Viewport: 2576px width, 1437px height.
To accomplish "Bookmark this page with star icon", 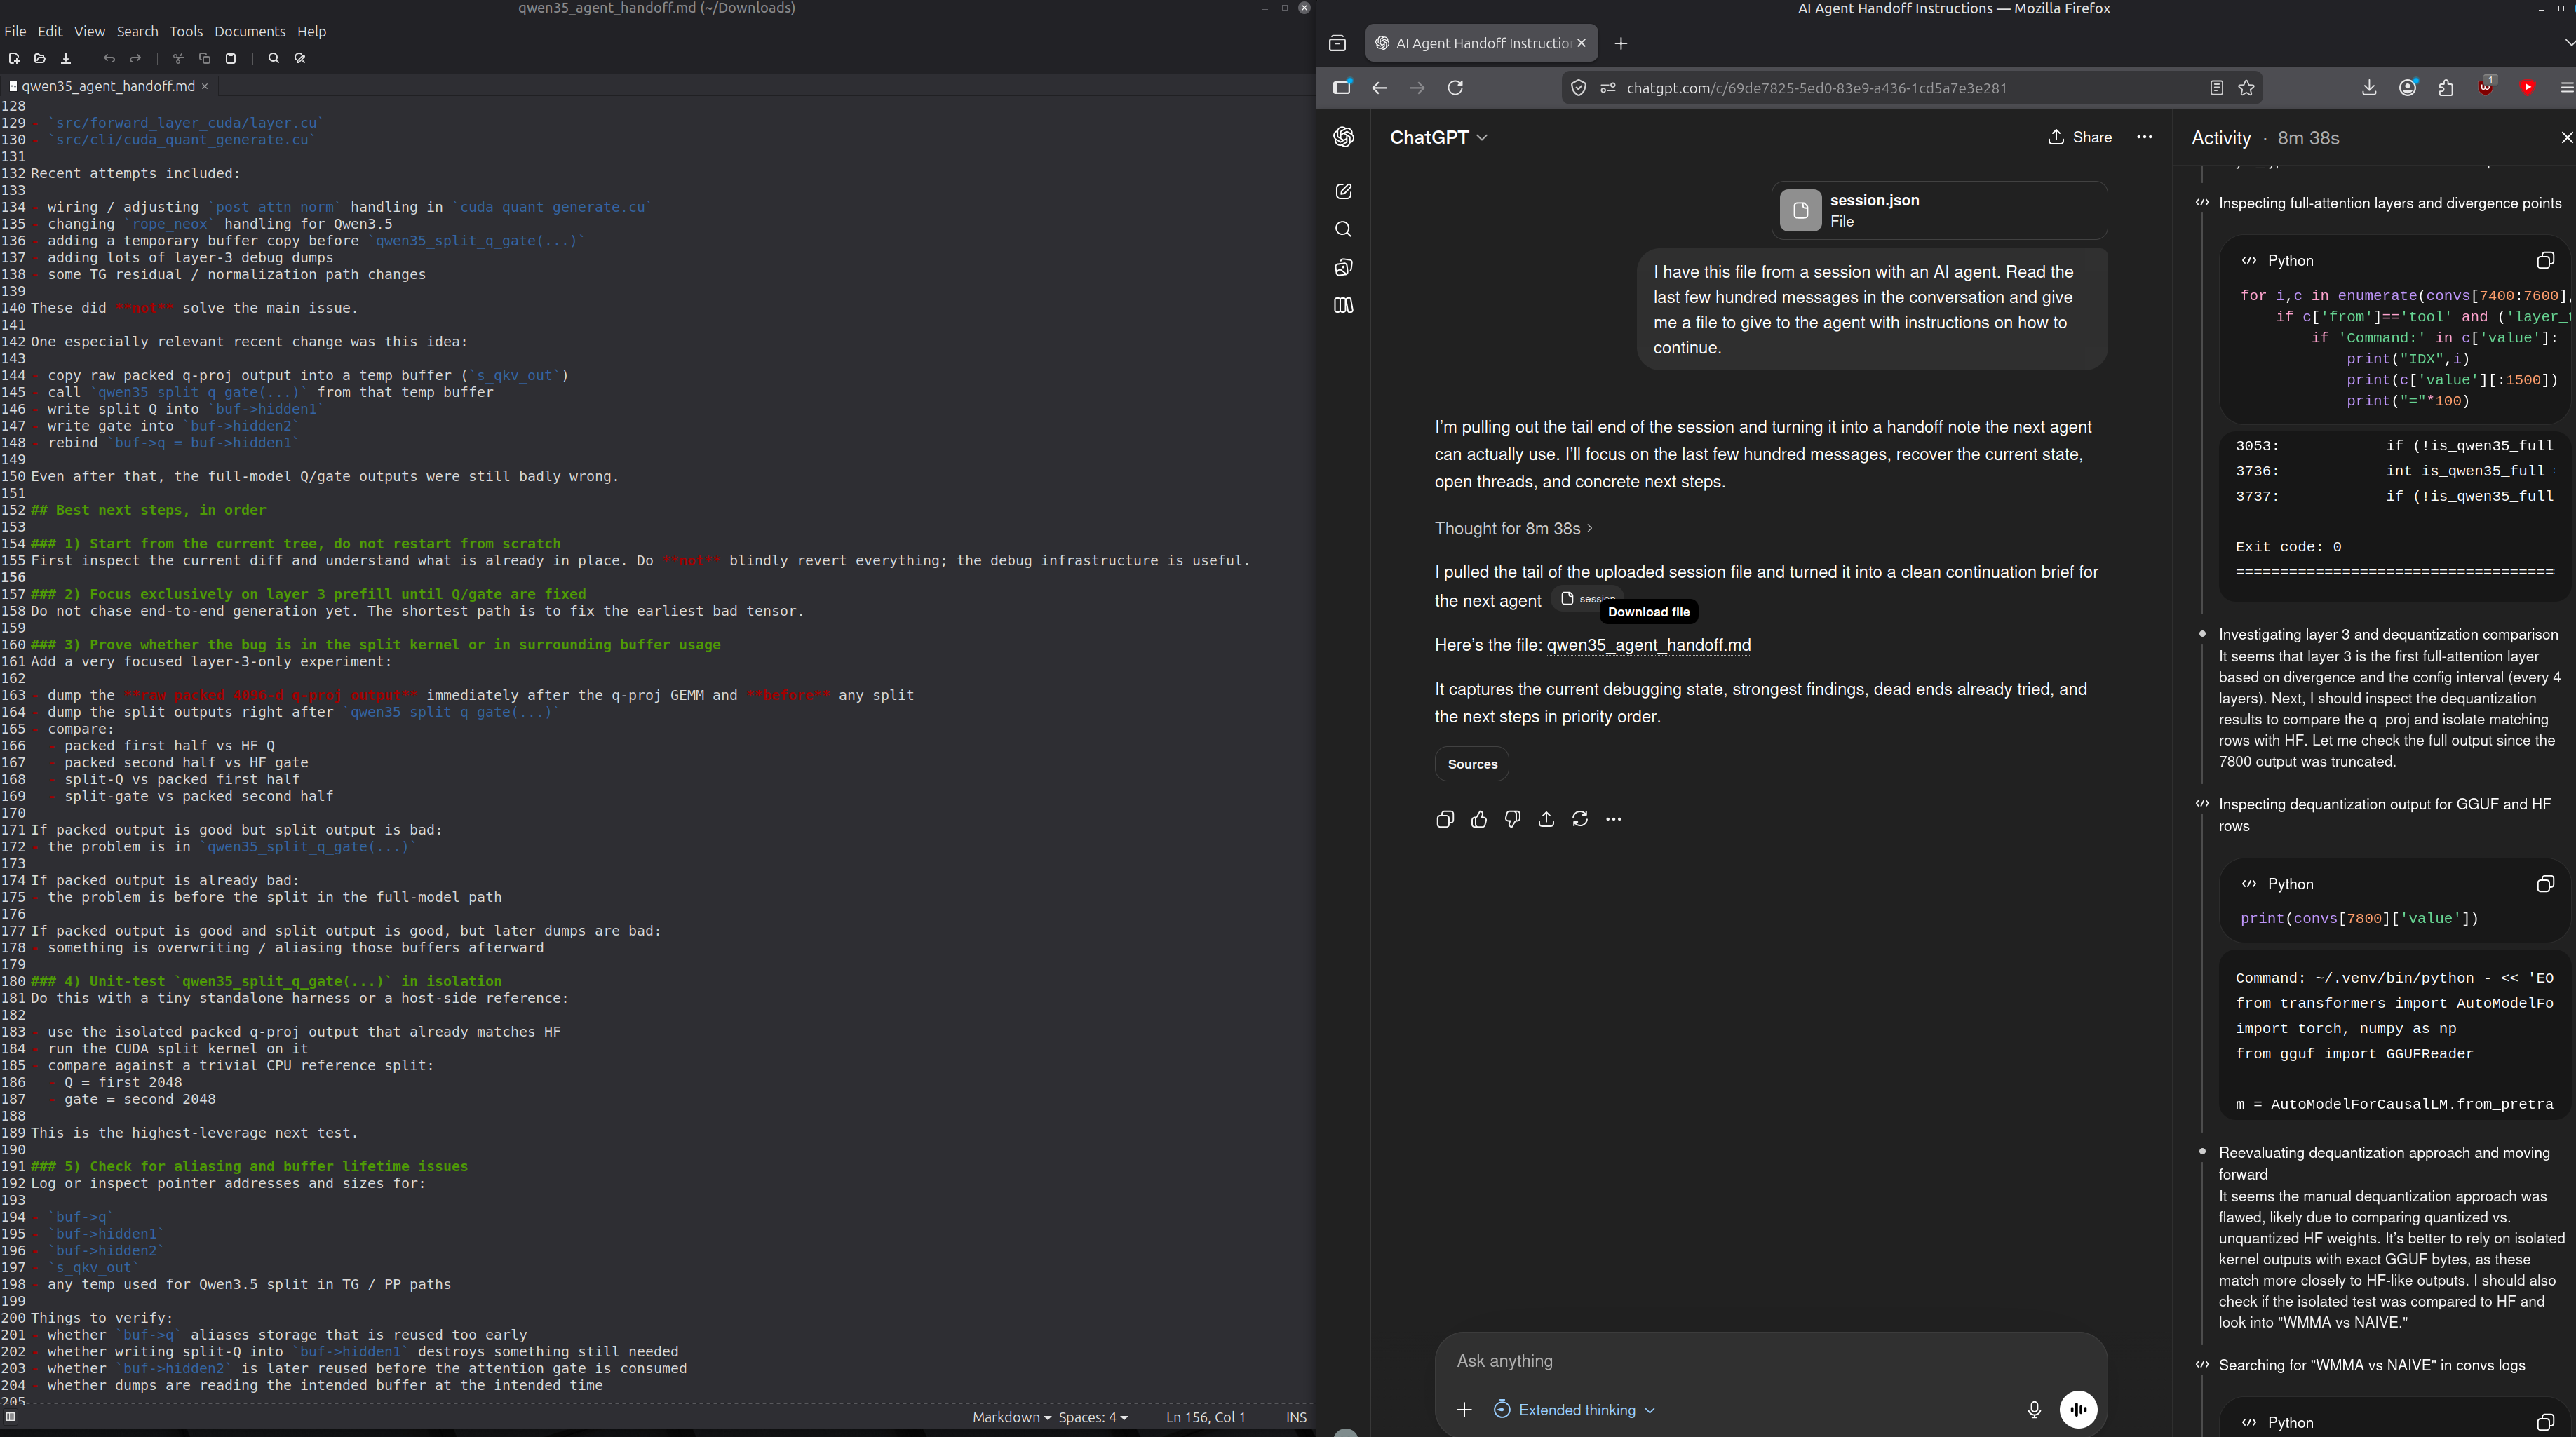I will pyautogui.click(x=2246, y=88).
